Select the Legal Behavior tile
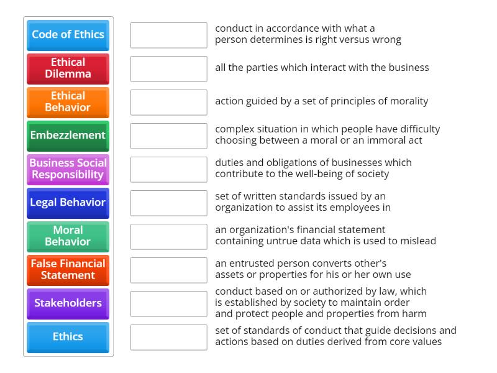Screen dimensions: 497x373 click(68, 203)
